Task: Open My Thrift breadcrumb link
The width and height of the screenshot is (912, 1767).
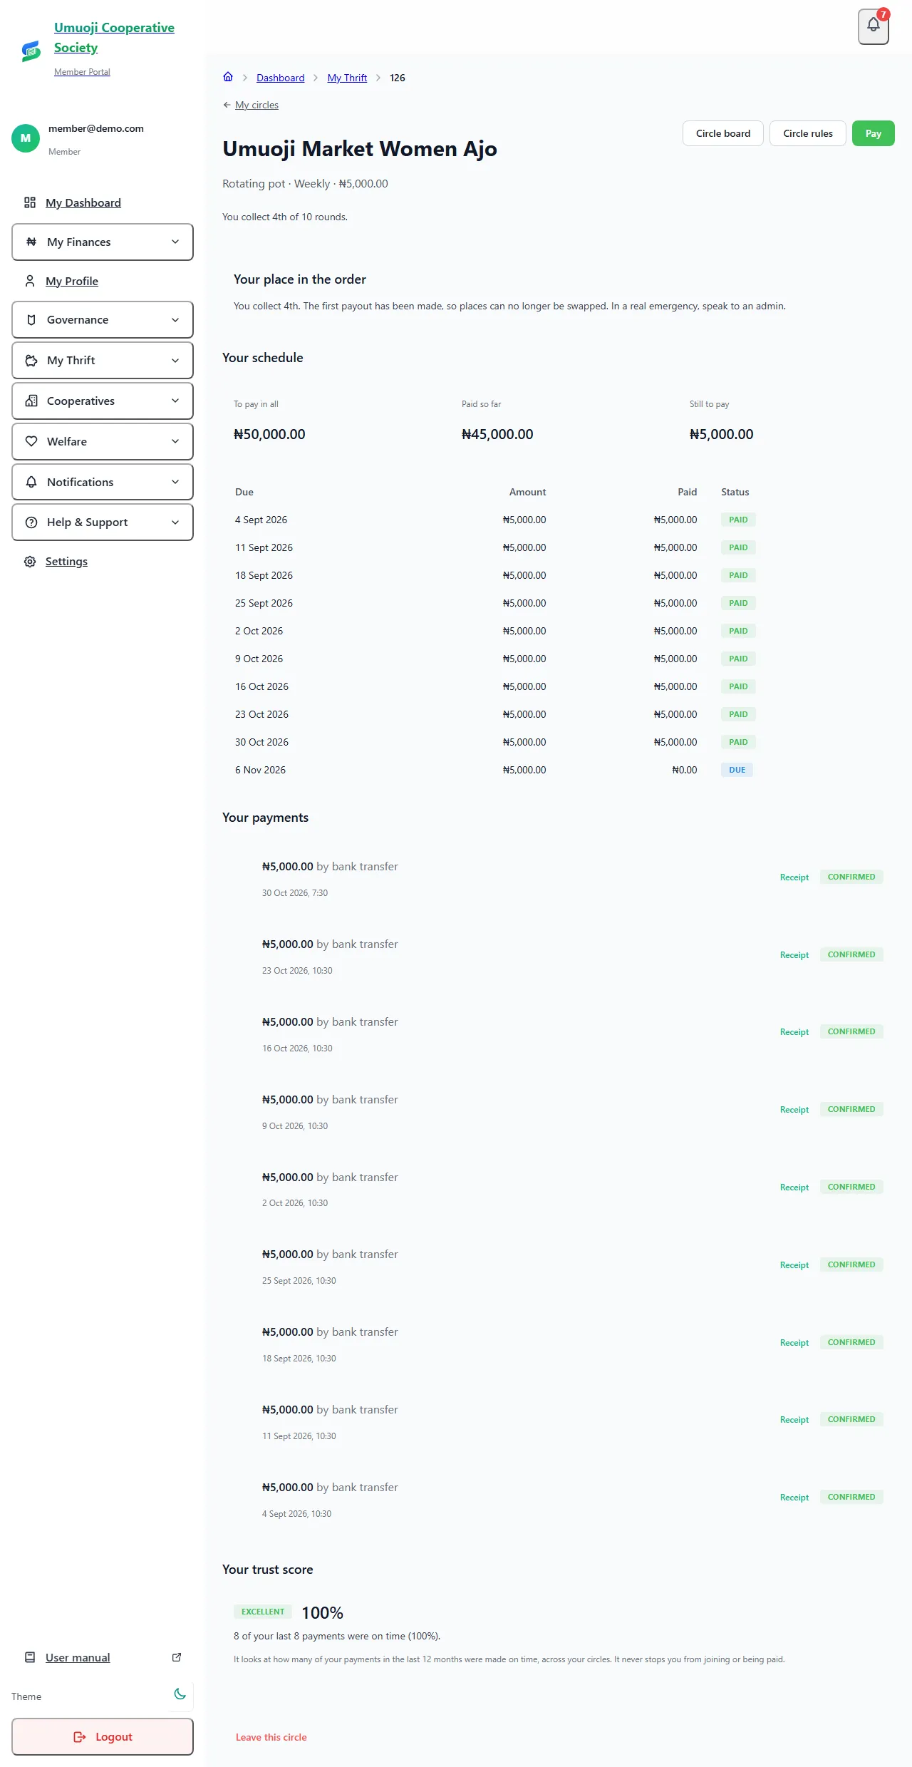Action: tap(347, 78)
